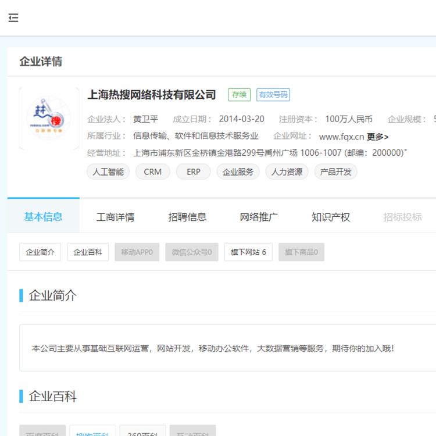The width and height of the screenshot is (436, 436).
Task: Click the 企业简介 section heading
Action: tap(52, 295)
